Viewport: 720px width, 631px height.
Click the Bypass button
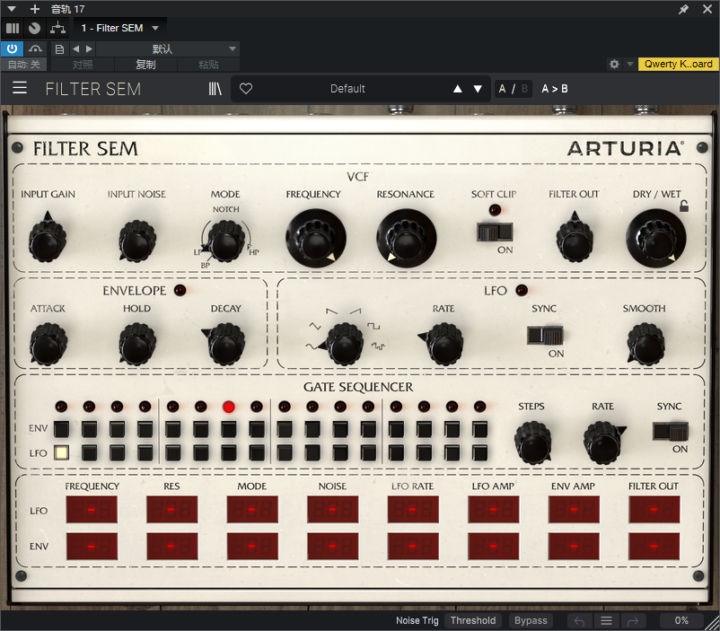click(x=531, y=620)
